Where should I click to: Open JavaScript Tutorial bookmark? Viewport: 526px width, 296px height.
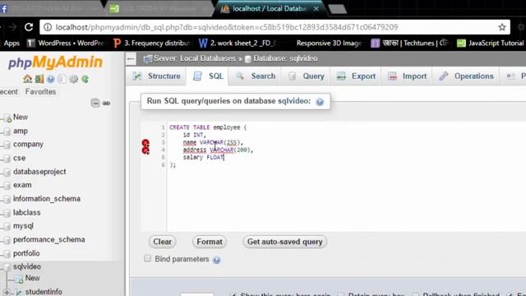(491, 43)
